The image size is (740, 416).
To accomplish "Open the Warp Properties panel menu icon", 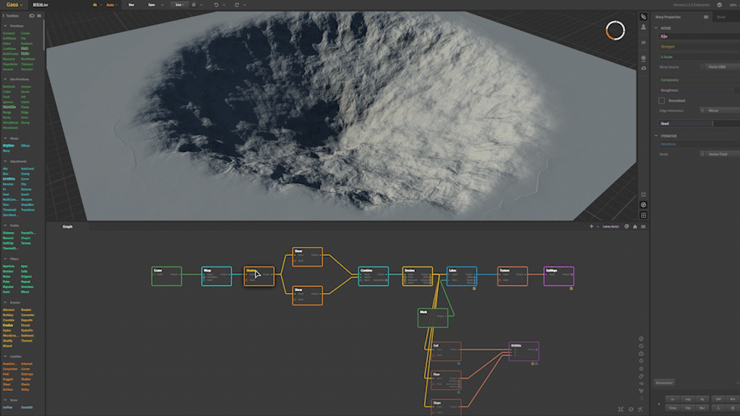I will (705, 17).
